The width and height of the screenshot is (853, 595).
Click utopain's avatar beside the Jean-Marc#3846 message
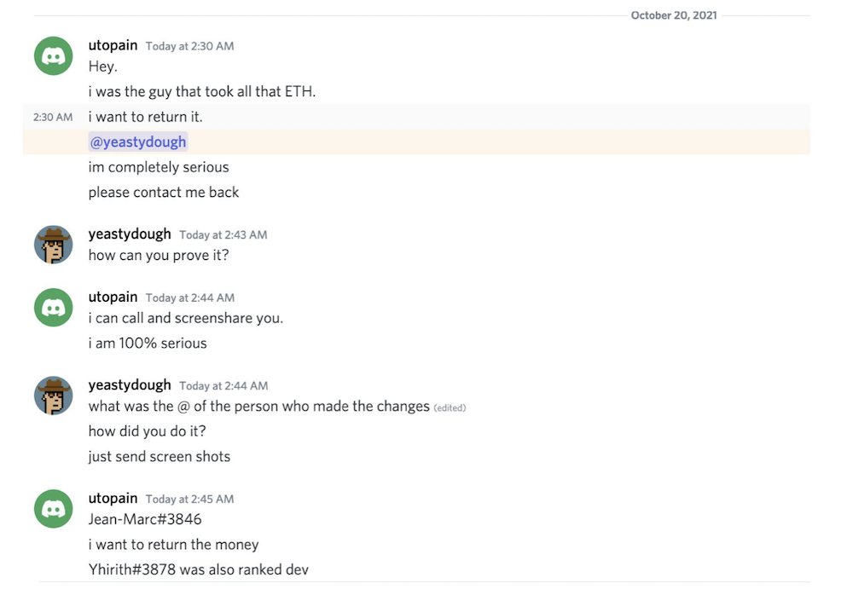[x=53, y=509]
